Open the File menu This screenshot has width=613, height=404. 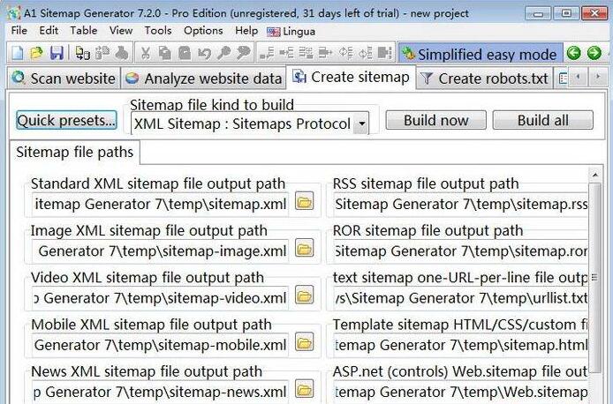[x=19, y=31]
